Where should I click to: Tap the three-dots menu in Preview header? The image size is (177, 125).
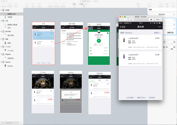160,27
